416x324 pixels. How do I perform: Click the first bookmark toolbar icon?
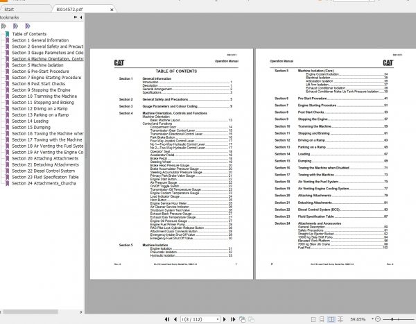[3, 26]
